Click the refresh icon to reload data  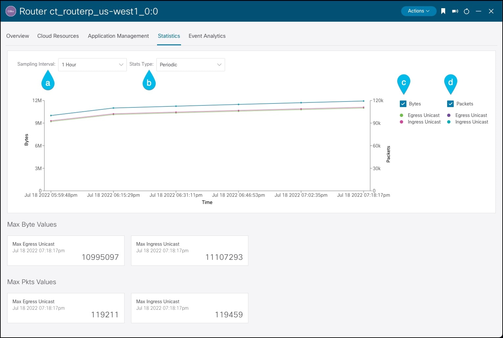pos(467,11)
